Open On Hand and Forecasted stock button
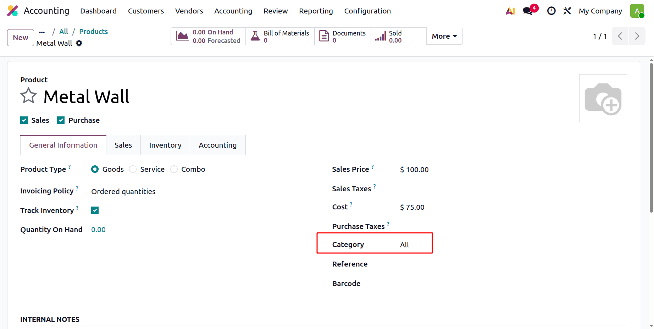 pyautogui.click(x=208, y=36)
